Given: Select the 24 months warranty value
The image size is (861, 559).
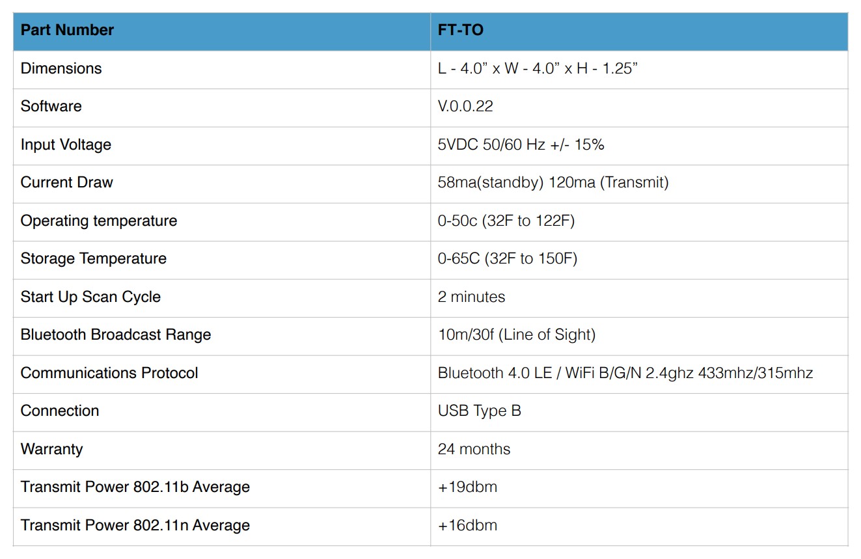Looking at the screenshot, I should [474, 449].
